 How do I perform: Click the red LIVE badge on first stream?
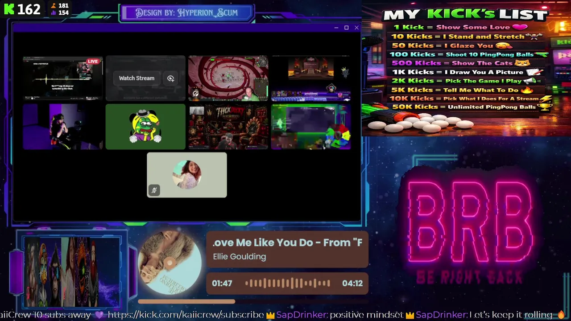(x=93, y=61)
